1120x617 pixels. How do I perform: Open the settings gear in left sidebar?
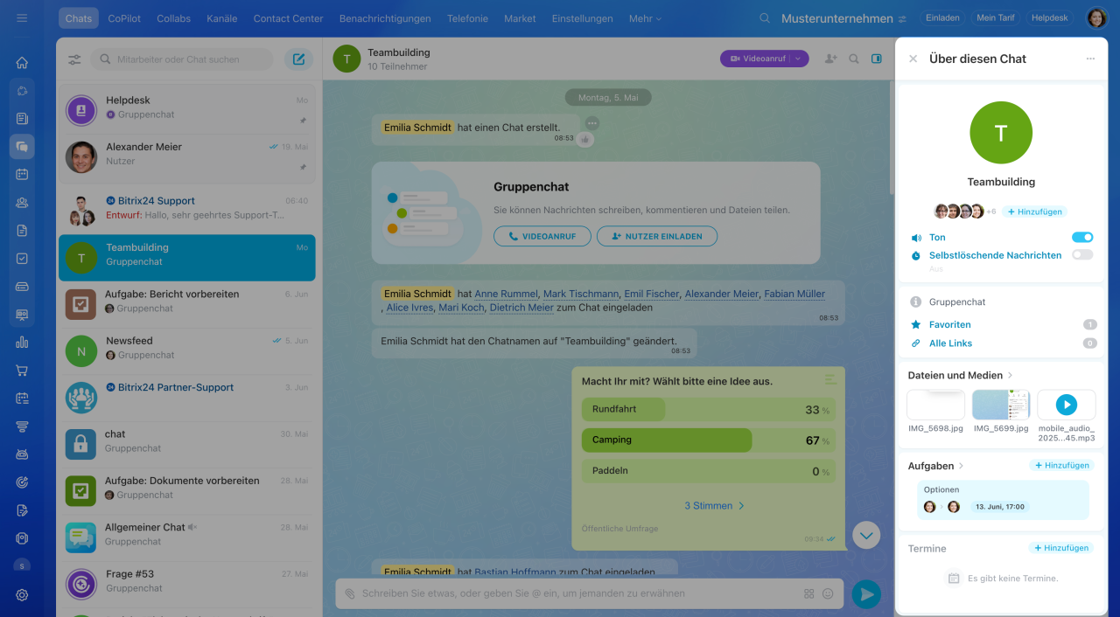22,595
